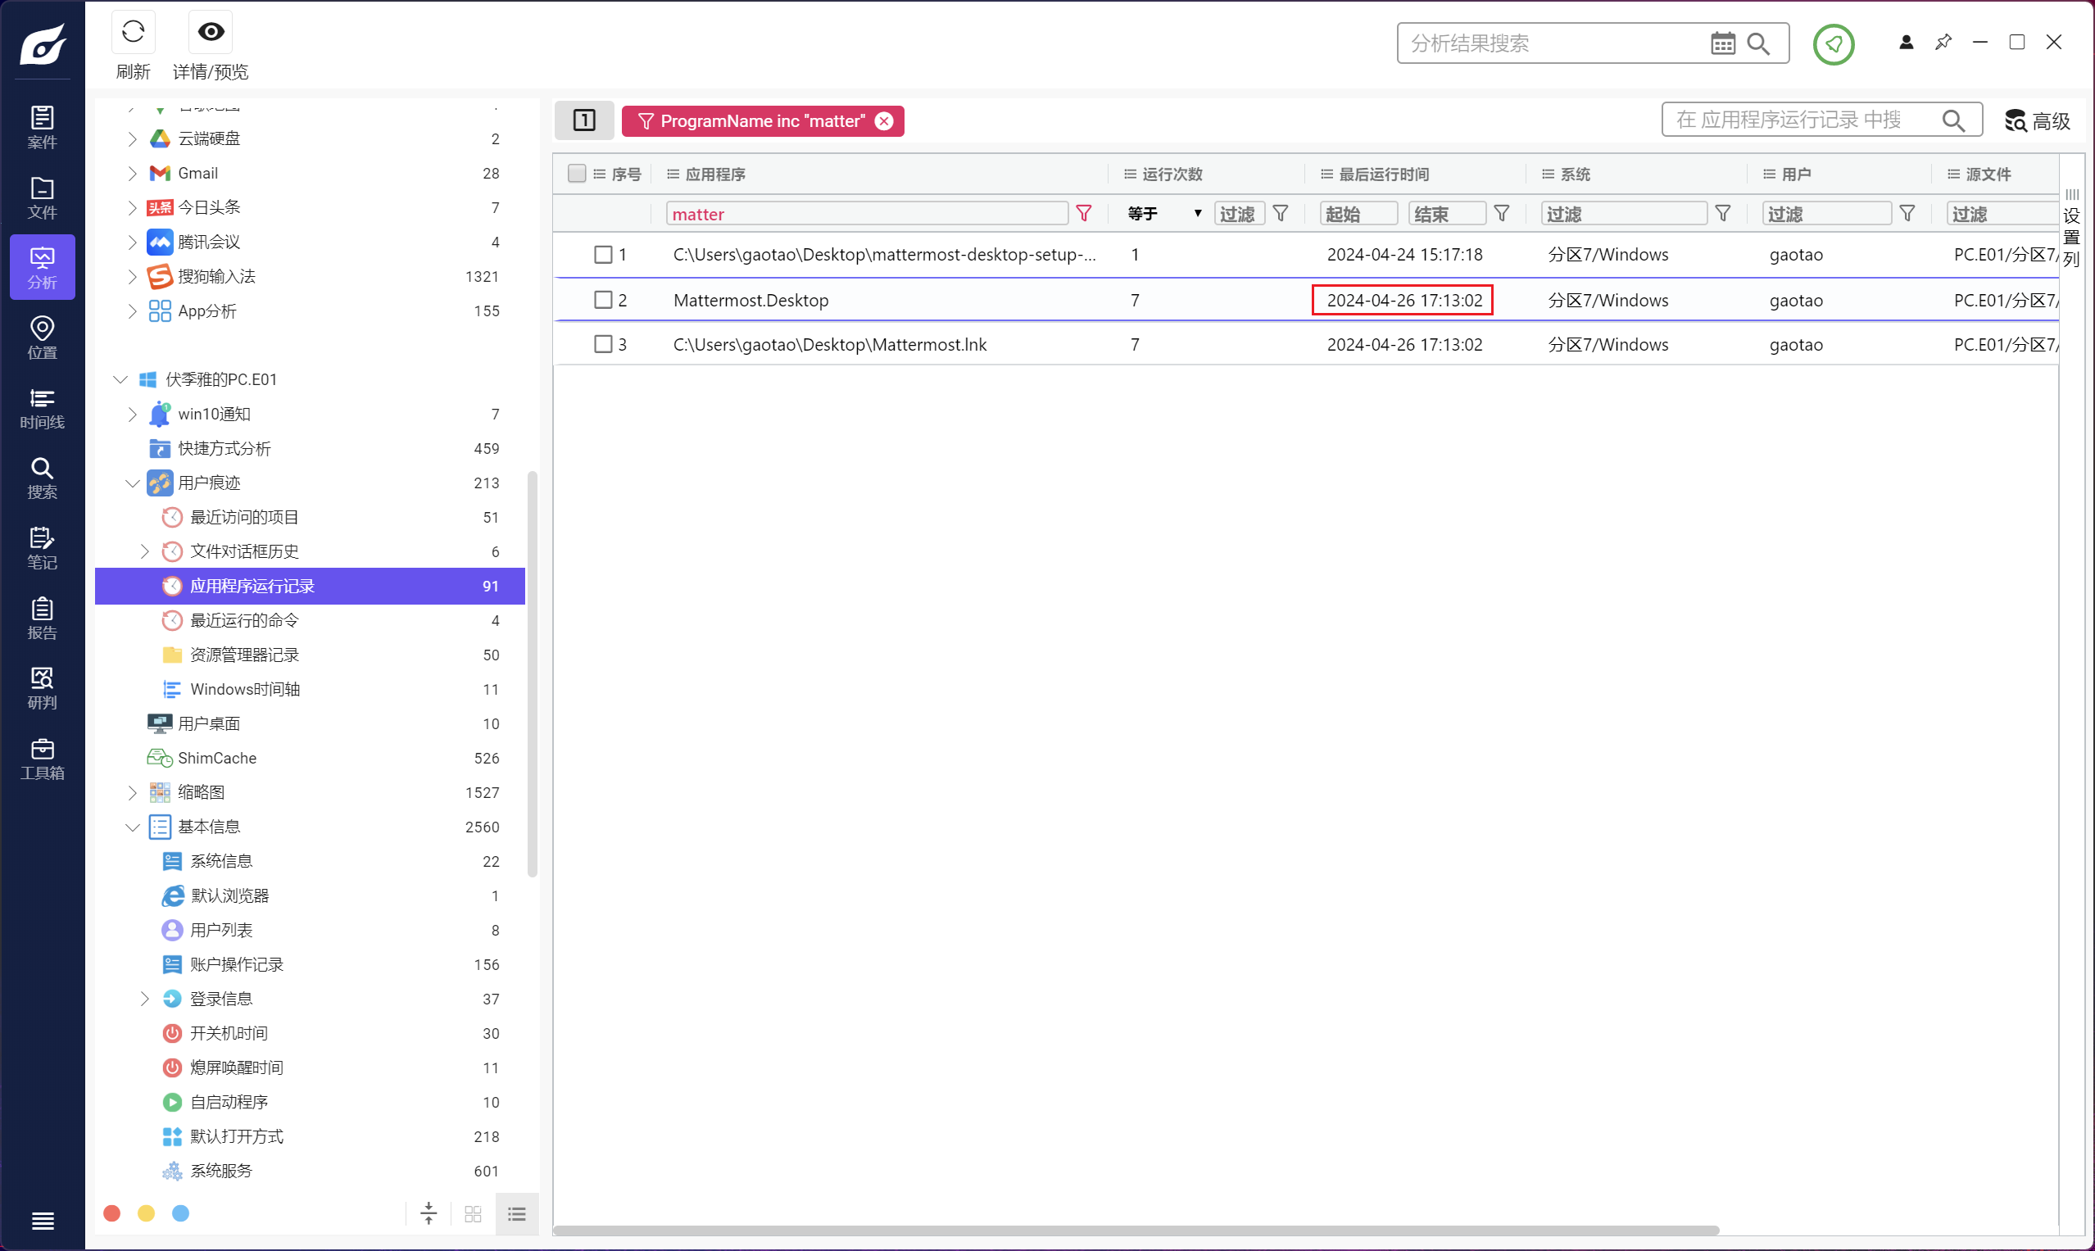The height and width of the screenshot is (1251, 2095).
Task: Switch to list view icon in tree footer
Action: (x=517, y=1214)
